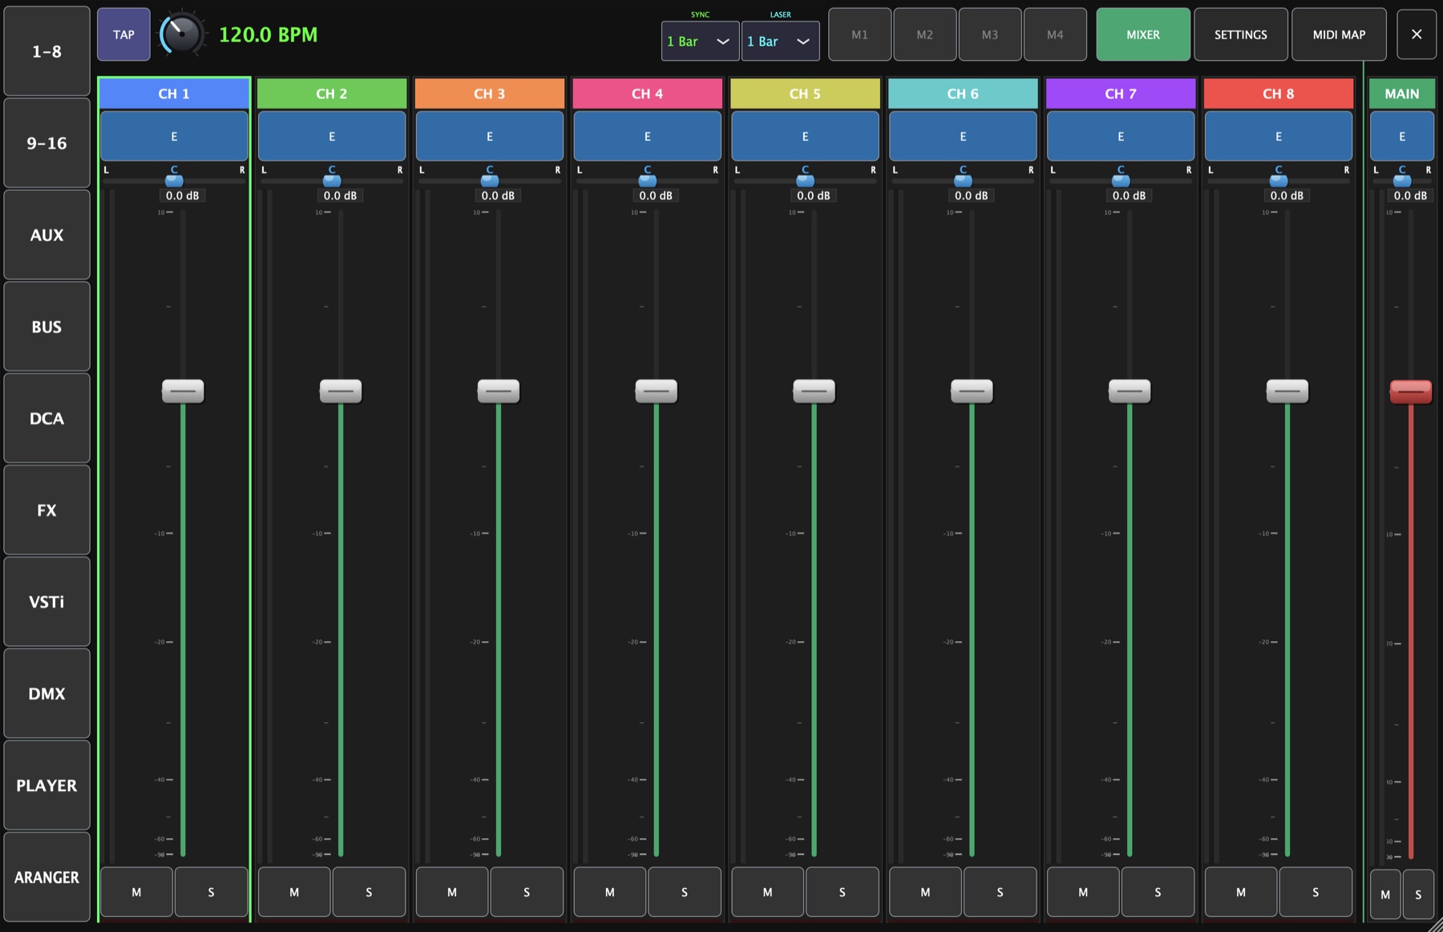
Task: Mute channel CH 4
Action: pos(610,892)
